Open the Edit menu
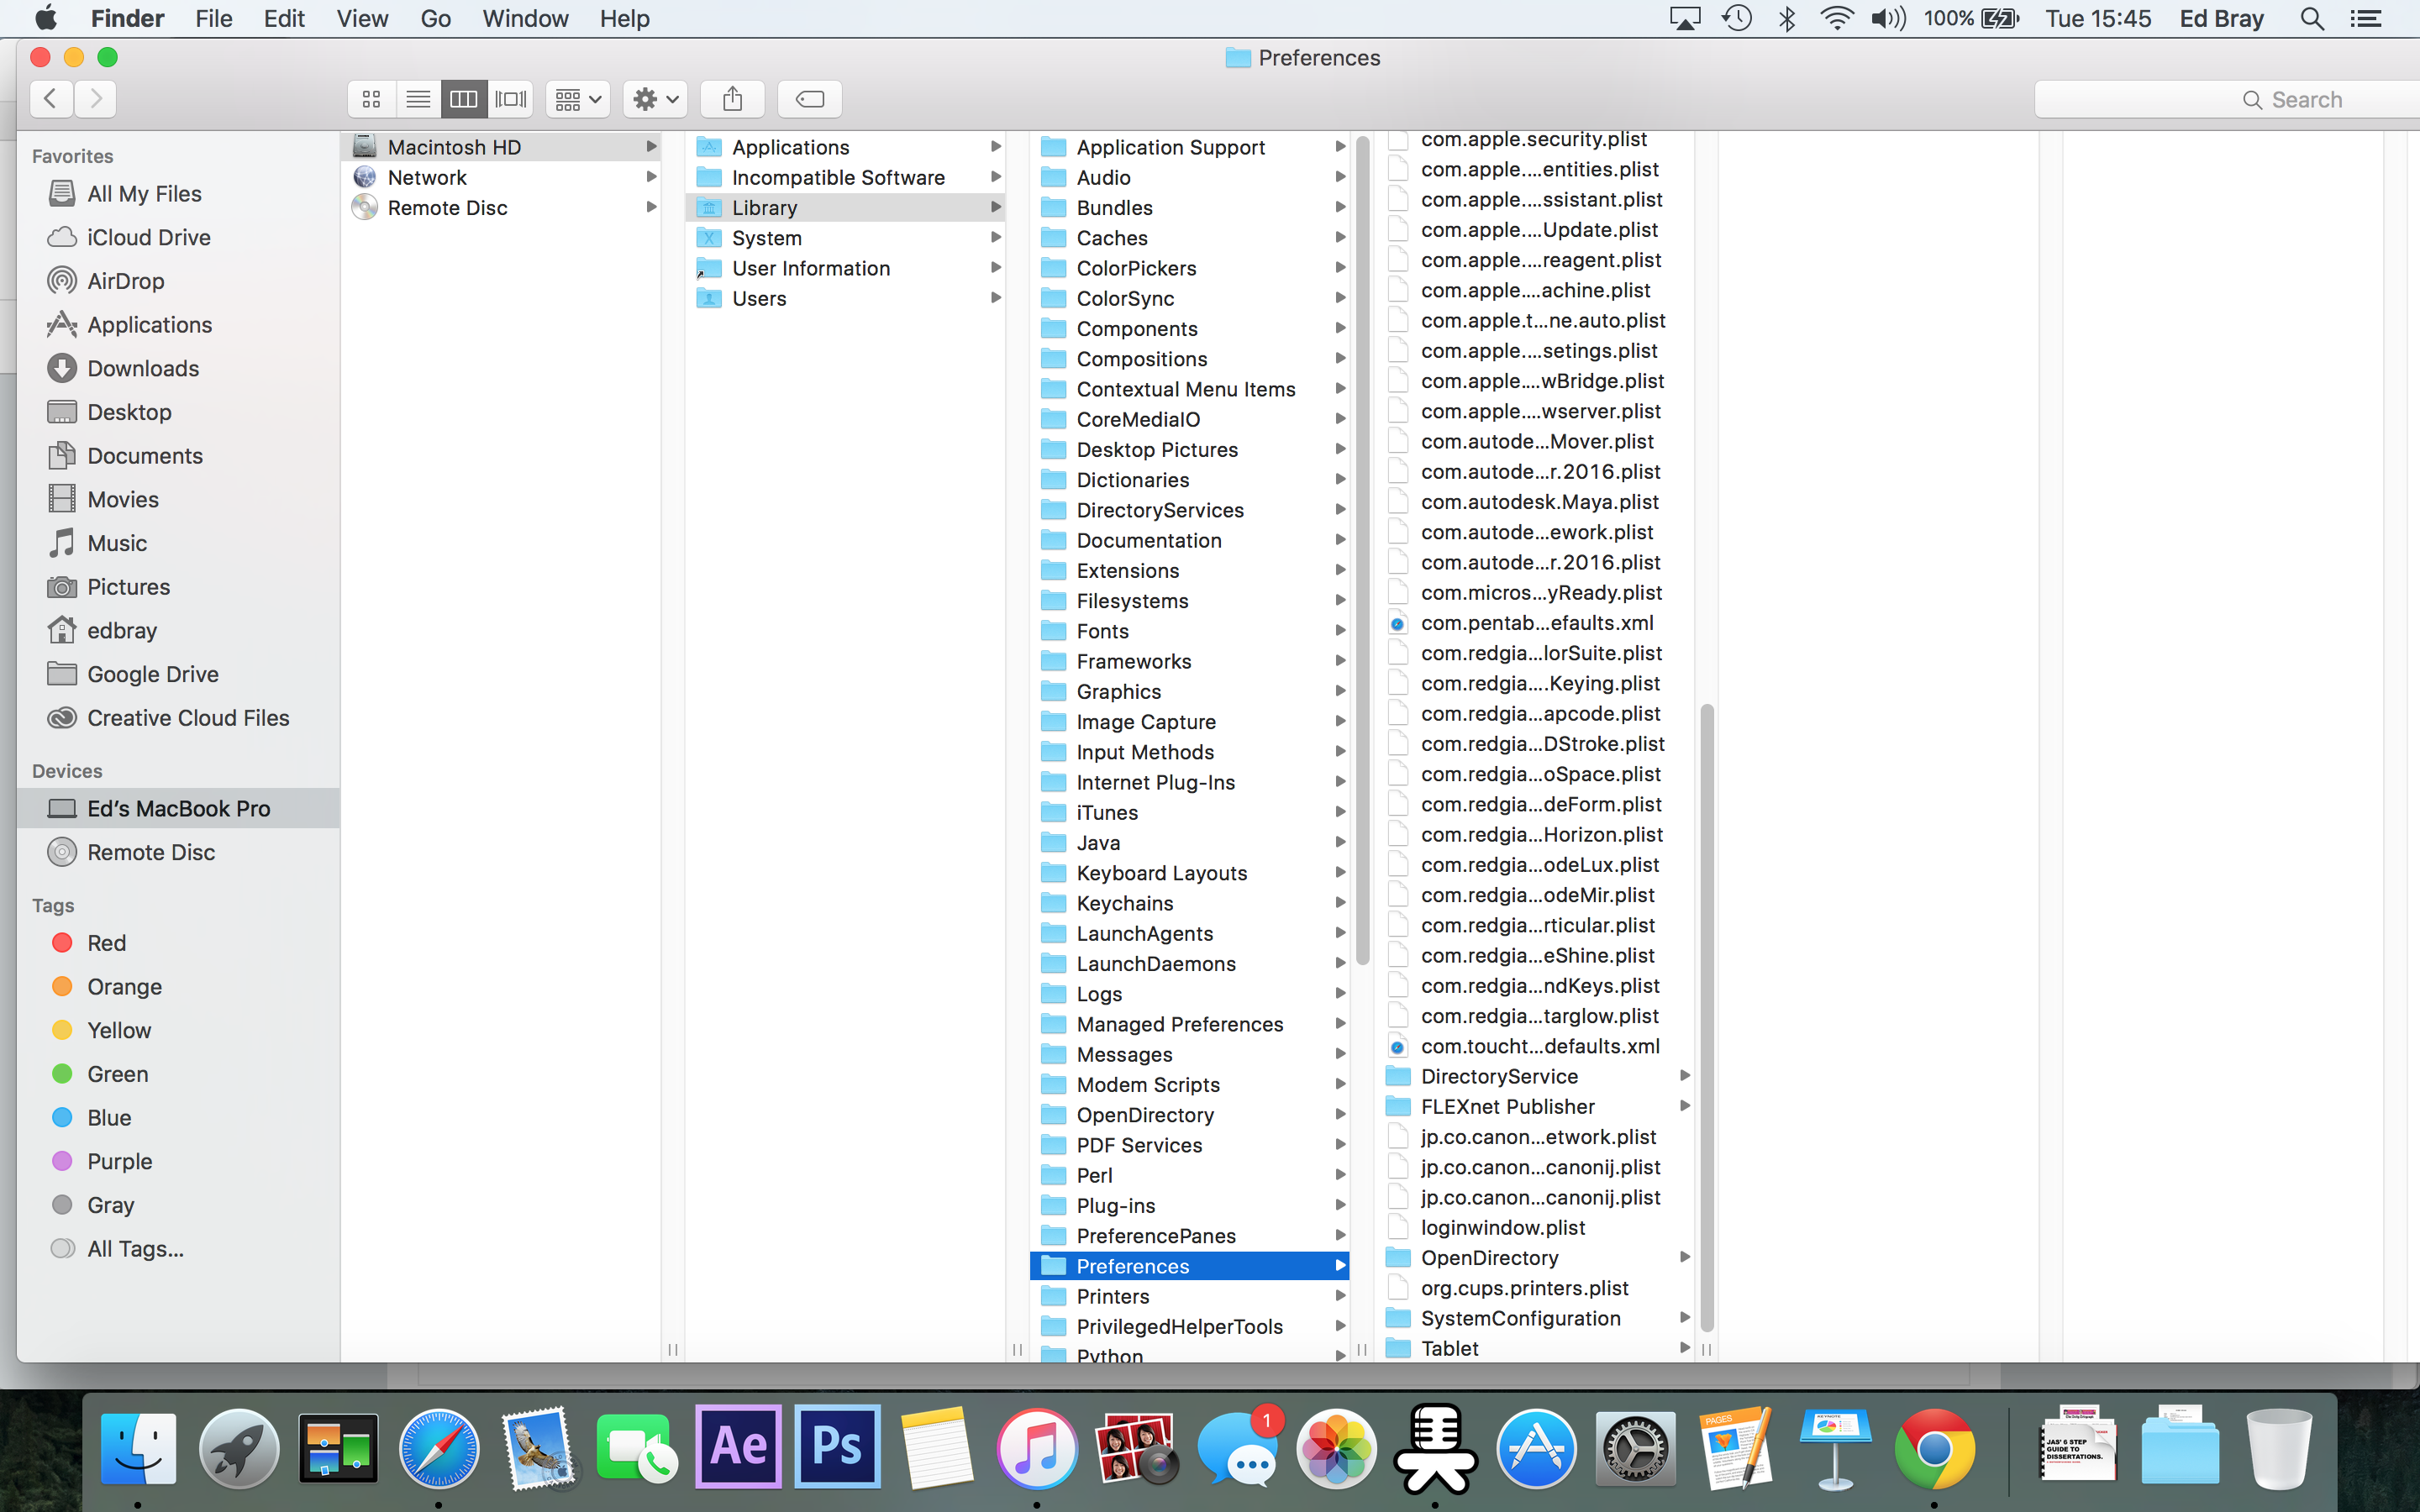The width and height of the screenshot is (2420, 1512). point(284,18)
